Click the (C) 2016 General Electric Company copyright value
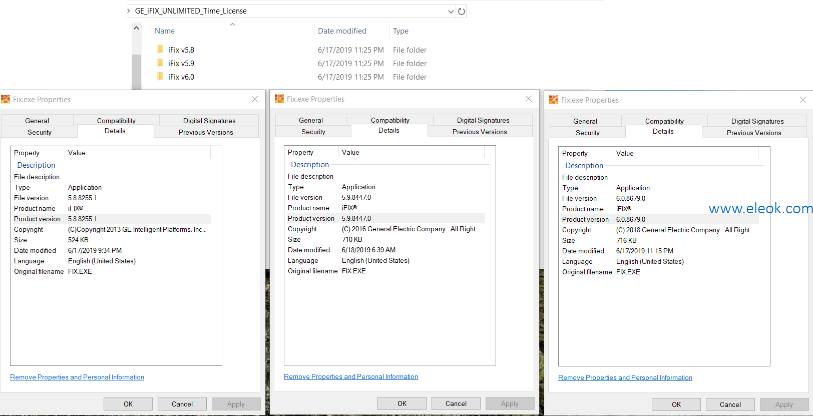Screen dimensions: 813x416 pyautogui.click(x=411, y=229)
